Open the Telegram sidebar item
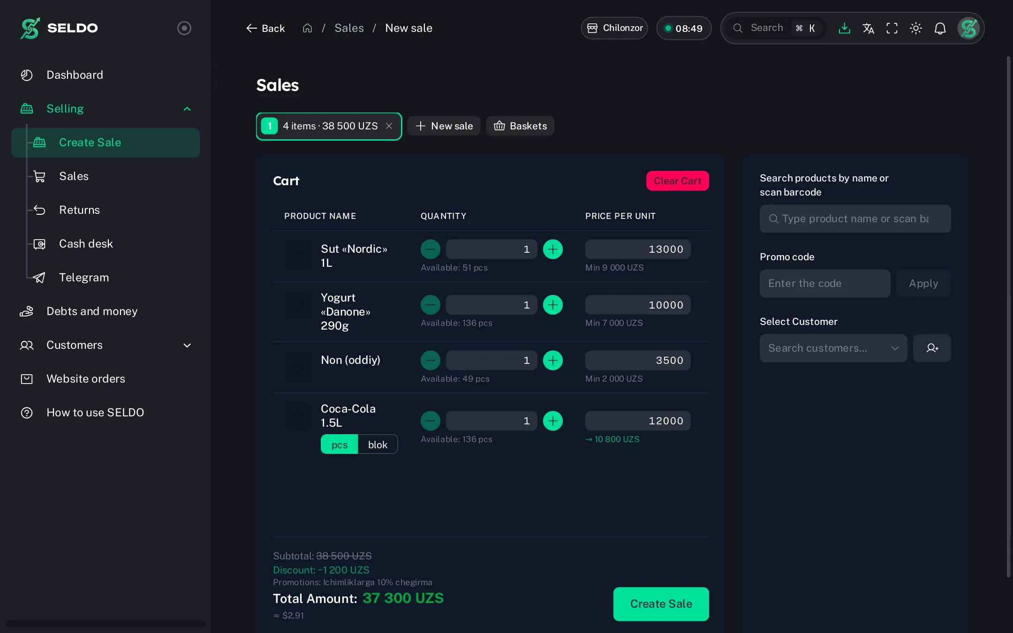Viewport: 1013px width, 633px height. [106, 278]
